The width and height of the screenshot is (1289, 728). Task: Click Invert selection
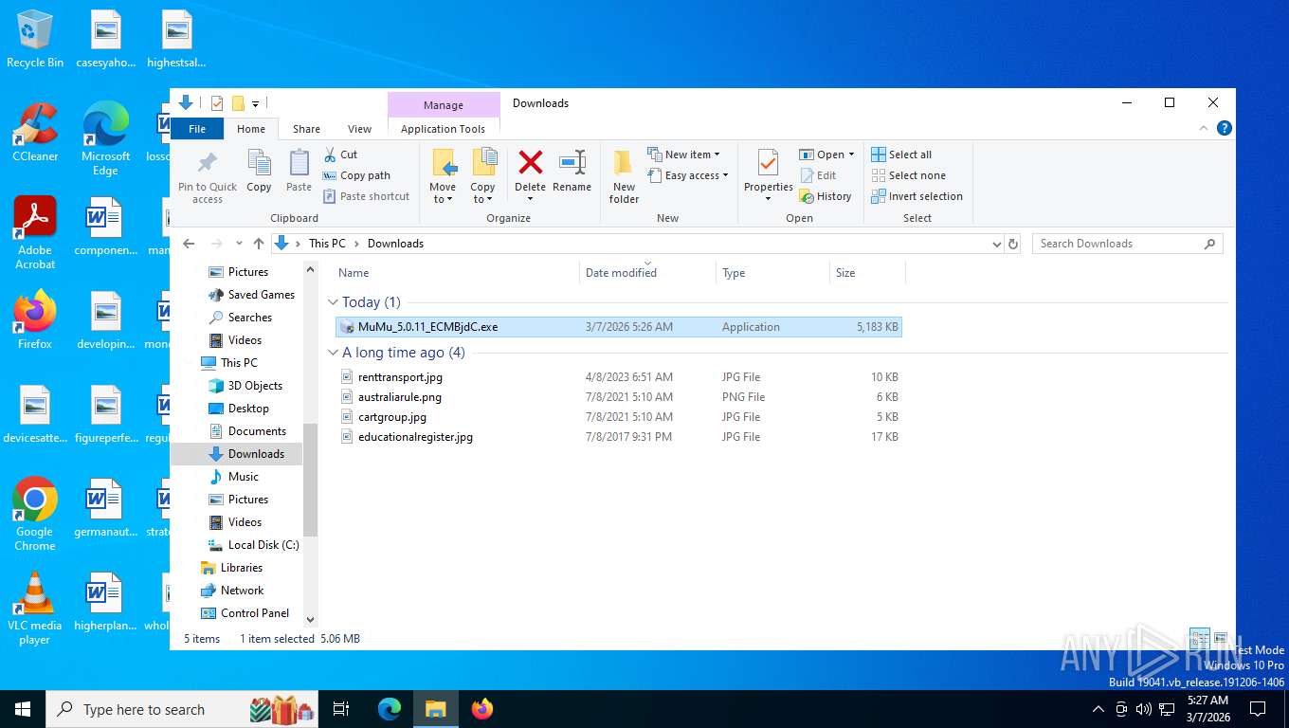click(x=917, y=196)
